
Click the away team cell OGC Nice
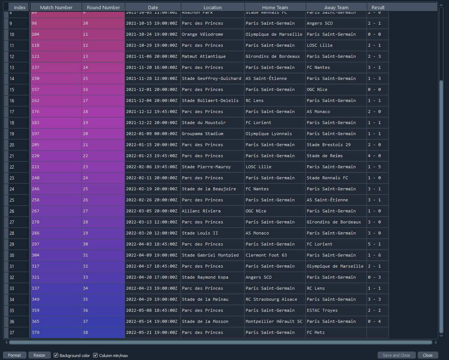tap(336, 89)
